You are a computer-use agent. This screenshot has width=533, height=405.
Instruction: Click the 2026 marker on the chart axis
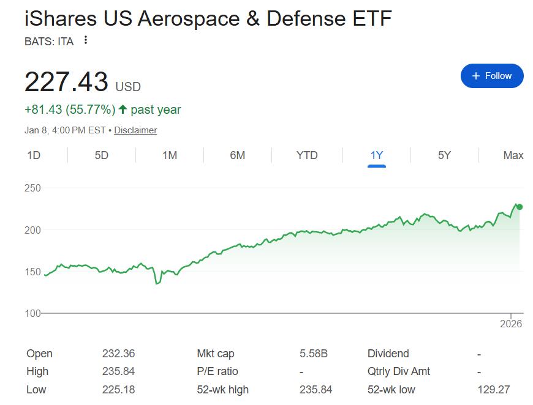point(511,324)
